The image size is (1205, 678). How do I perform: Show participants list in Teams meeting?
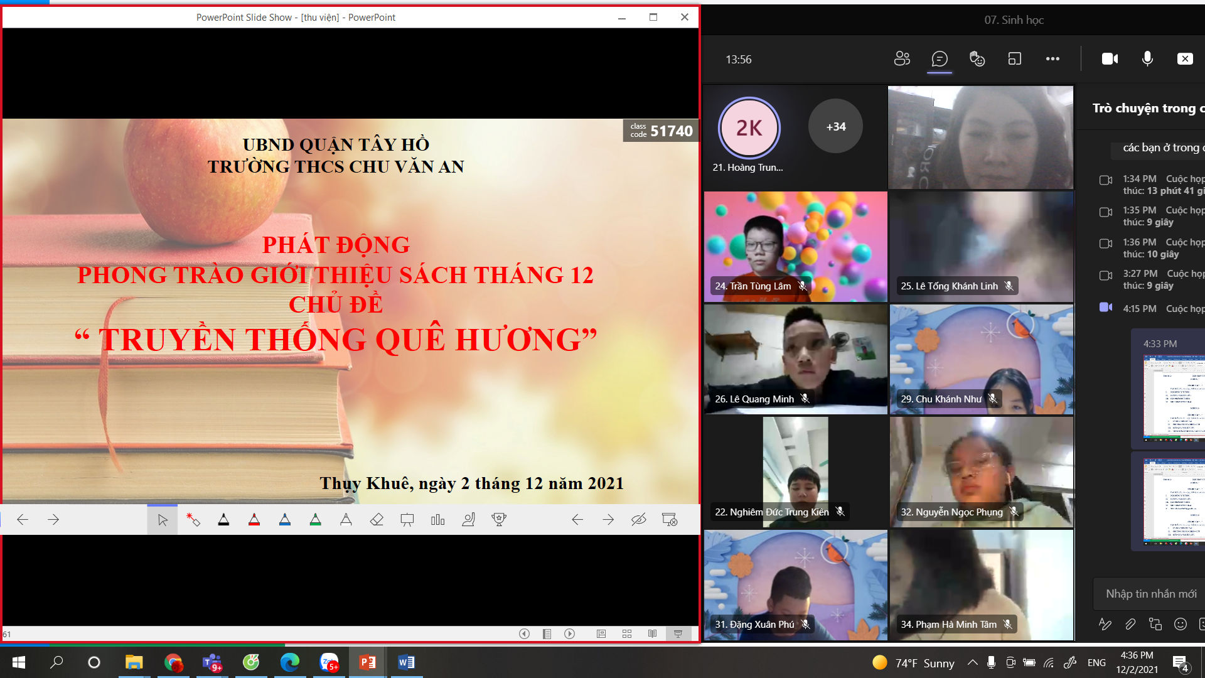pos(902,59)
